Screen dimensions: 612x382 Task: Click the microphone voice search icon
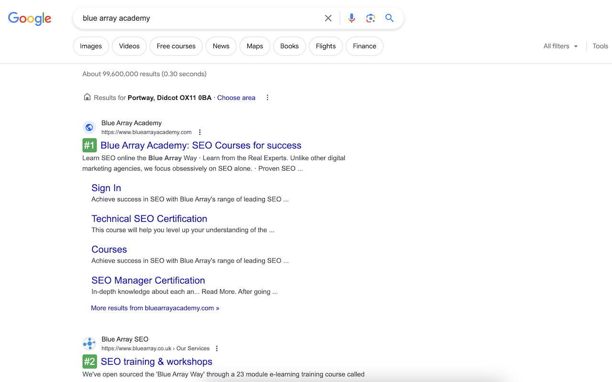tap(351, 18)
